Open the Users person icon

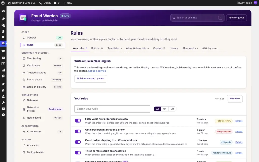click(x=3, y=96)
